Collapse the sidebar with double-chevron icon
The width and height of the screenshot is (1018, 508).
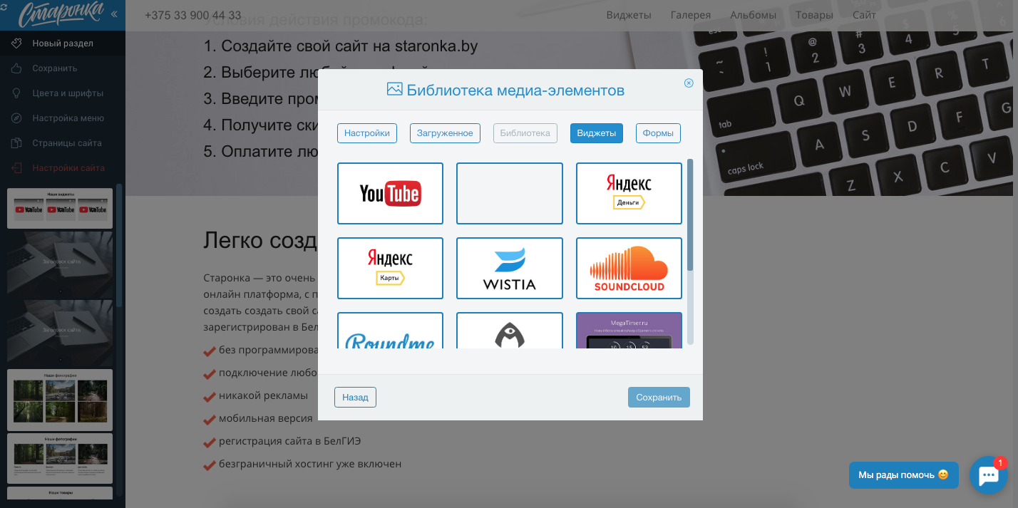pos(114,14)
